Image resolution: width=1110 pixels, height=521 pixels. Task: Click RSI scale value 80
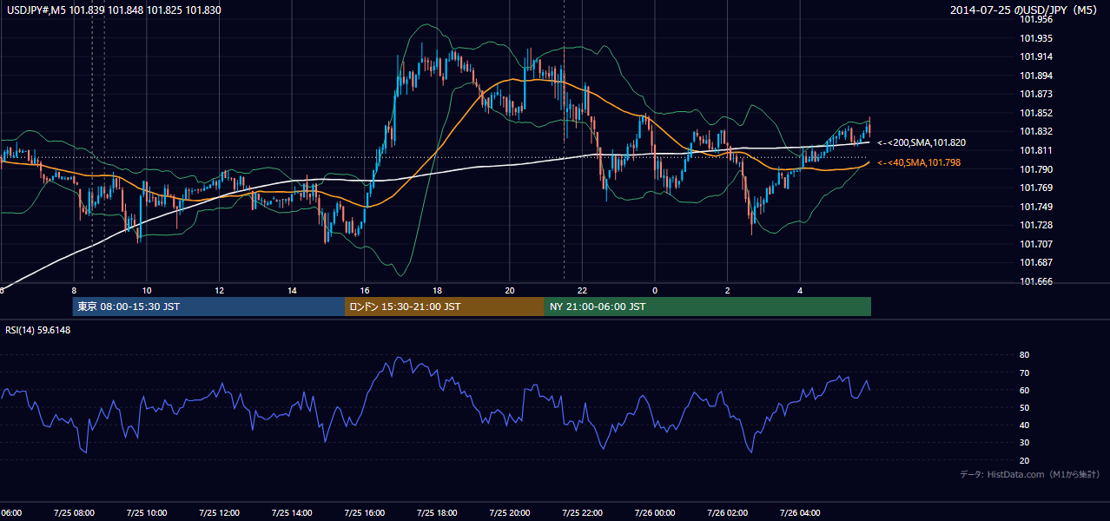(1024, 355)
